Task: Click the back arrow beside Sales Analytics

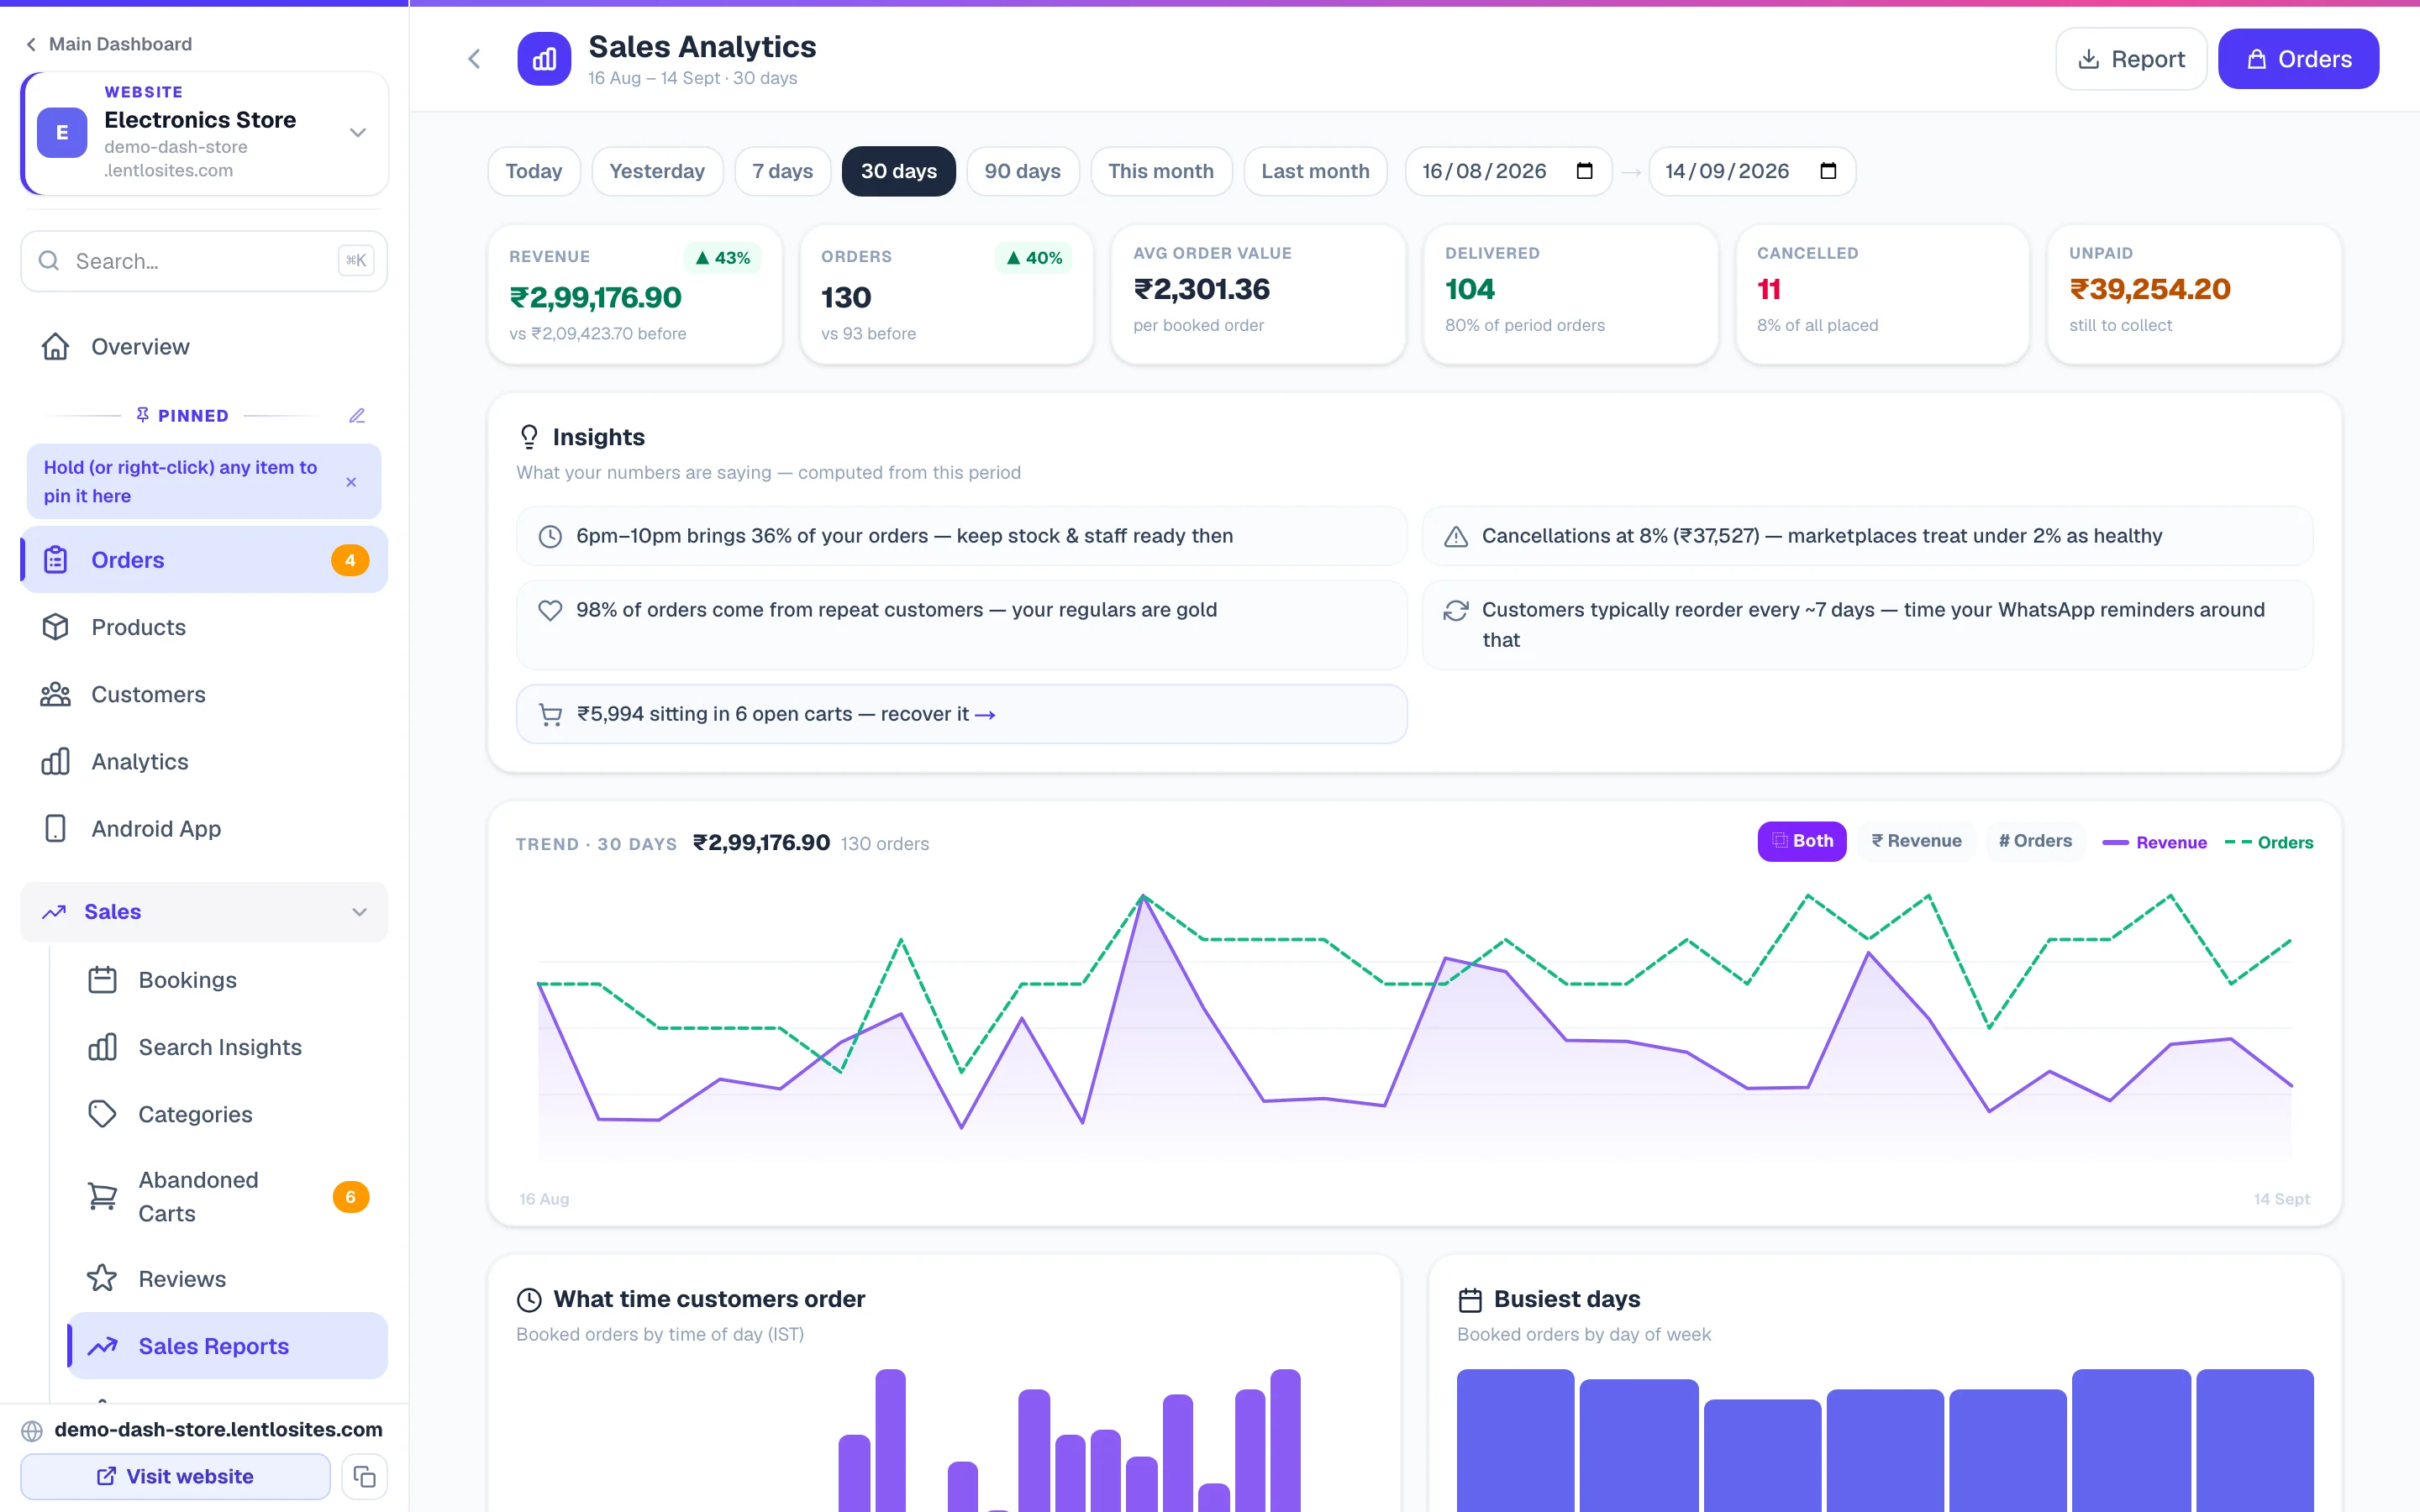Action: [474, 59]
